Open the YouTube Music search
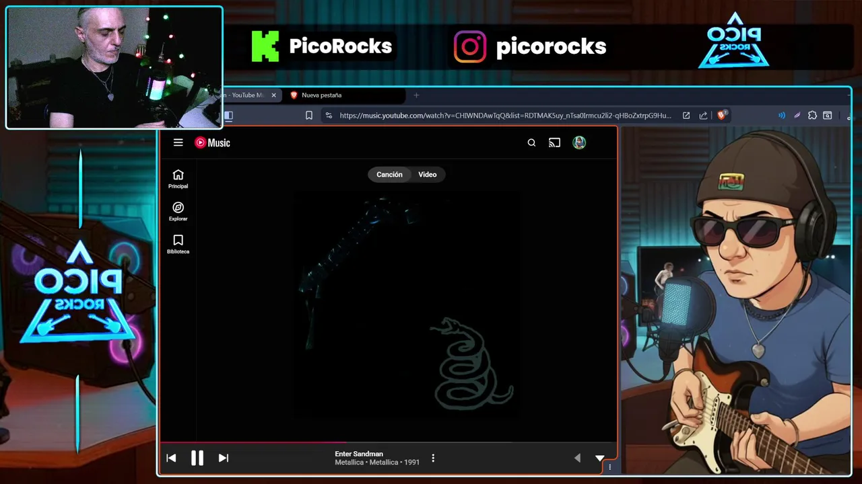This screenshot has height=484, width=862. (x=531, y=143)
